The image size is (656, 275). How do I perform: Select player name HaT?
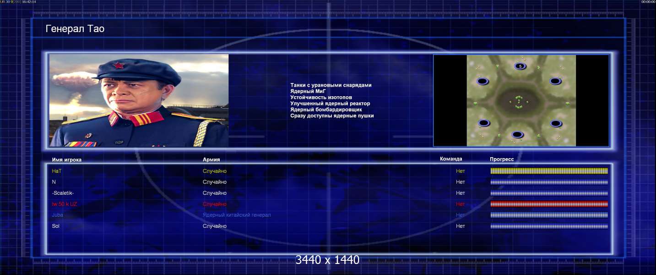(x=57, y=171)
